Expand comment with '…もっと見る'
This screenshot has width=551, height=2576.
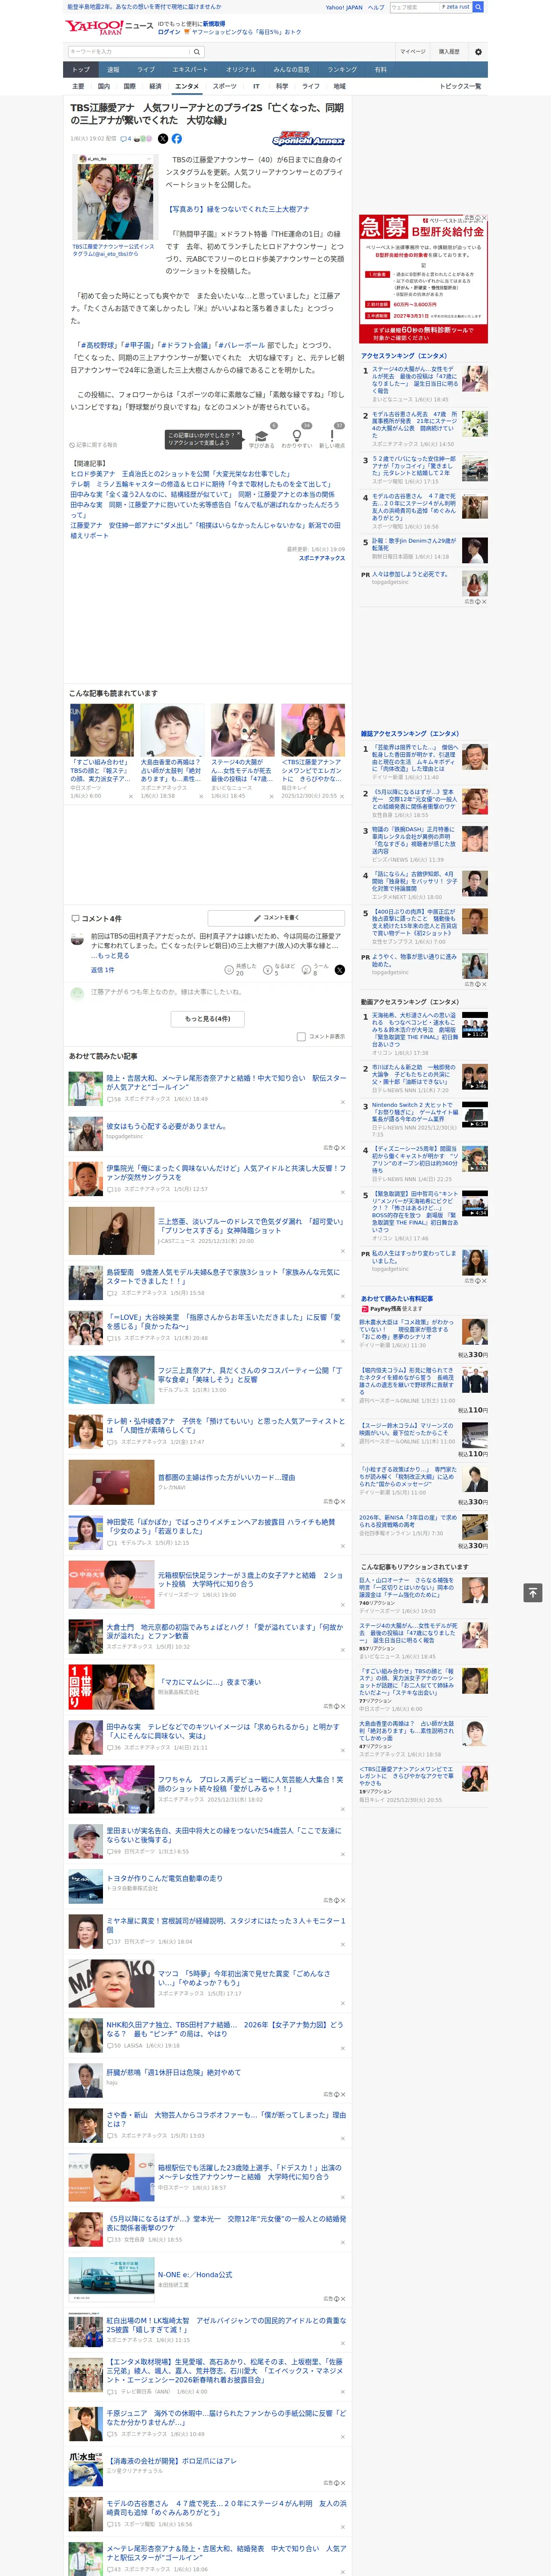coord(110,956)
